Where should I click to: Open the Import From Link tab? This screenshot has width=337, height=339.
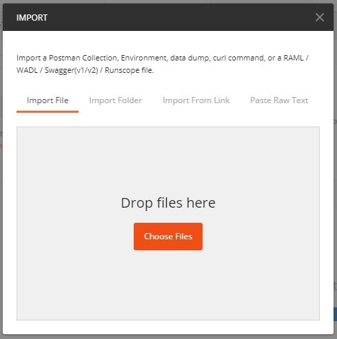196,100
